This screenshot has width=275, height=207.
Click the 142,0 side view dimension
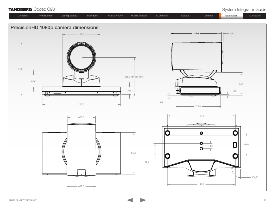point(196,33)
